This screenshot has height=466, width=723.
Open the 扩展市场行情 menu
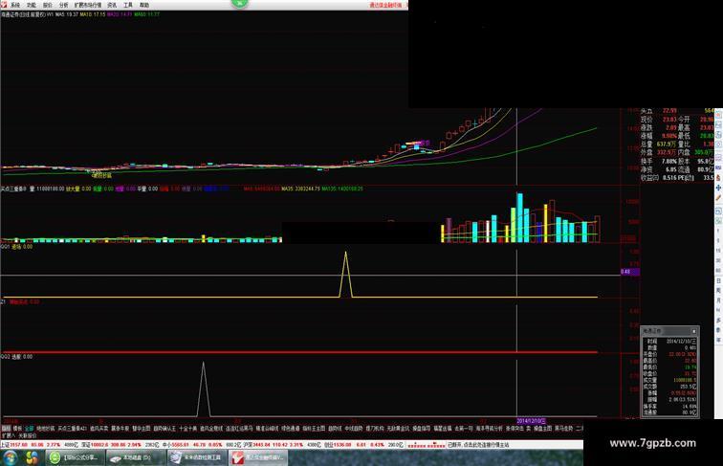coord(88,5)
